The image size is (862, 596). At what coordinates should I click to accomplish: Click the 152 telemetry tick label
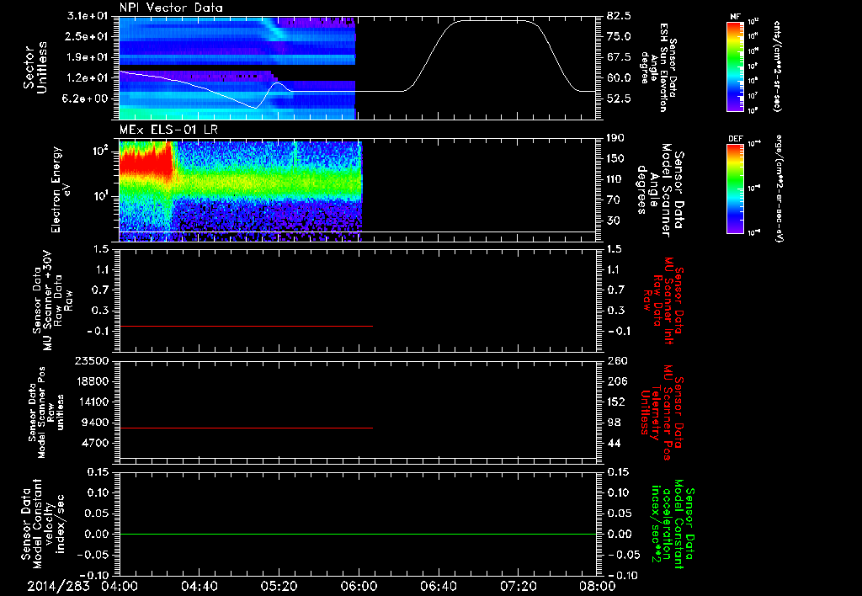click(x=616, y=402)
